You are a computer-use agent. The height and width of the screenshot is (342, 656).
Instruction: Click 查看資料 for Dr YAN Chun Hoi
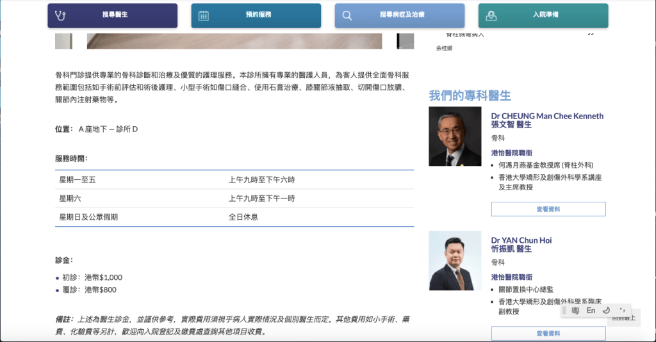click(548, 333)
